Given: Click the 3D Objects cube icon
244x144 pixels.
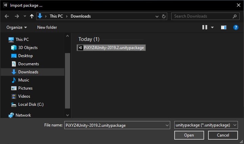Looking at the screenshot, I should (14, 48).
